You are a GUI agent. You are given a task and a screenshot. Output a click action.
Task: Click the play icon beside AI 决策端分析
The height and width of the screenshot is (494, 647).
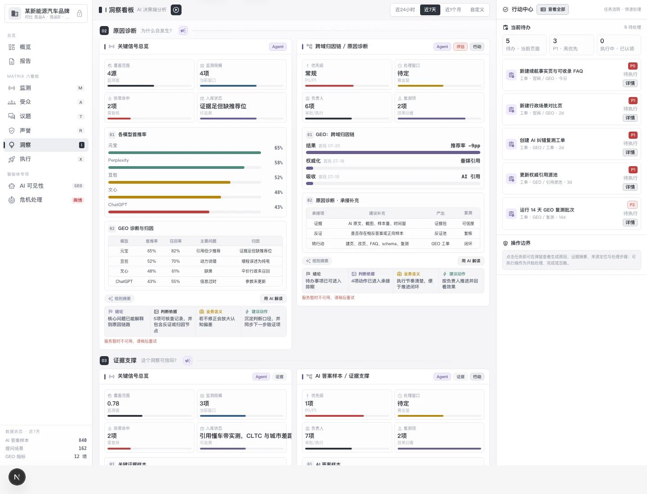click(x=176, y=9)
